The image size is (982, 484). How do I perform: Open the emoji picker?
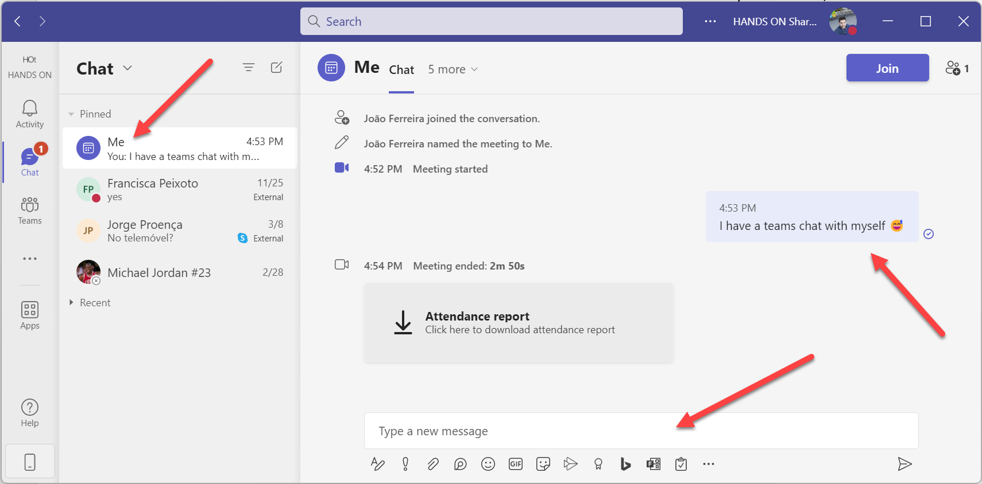coord(488,464)
